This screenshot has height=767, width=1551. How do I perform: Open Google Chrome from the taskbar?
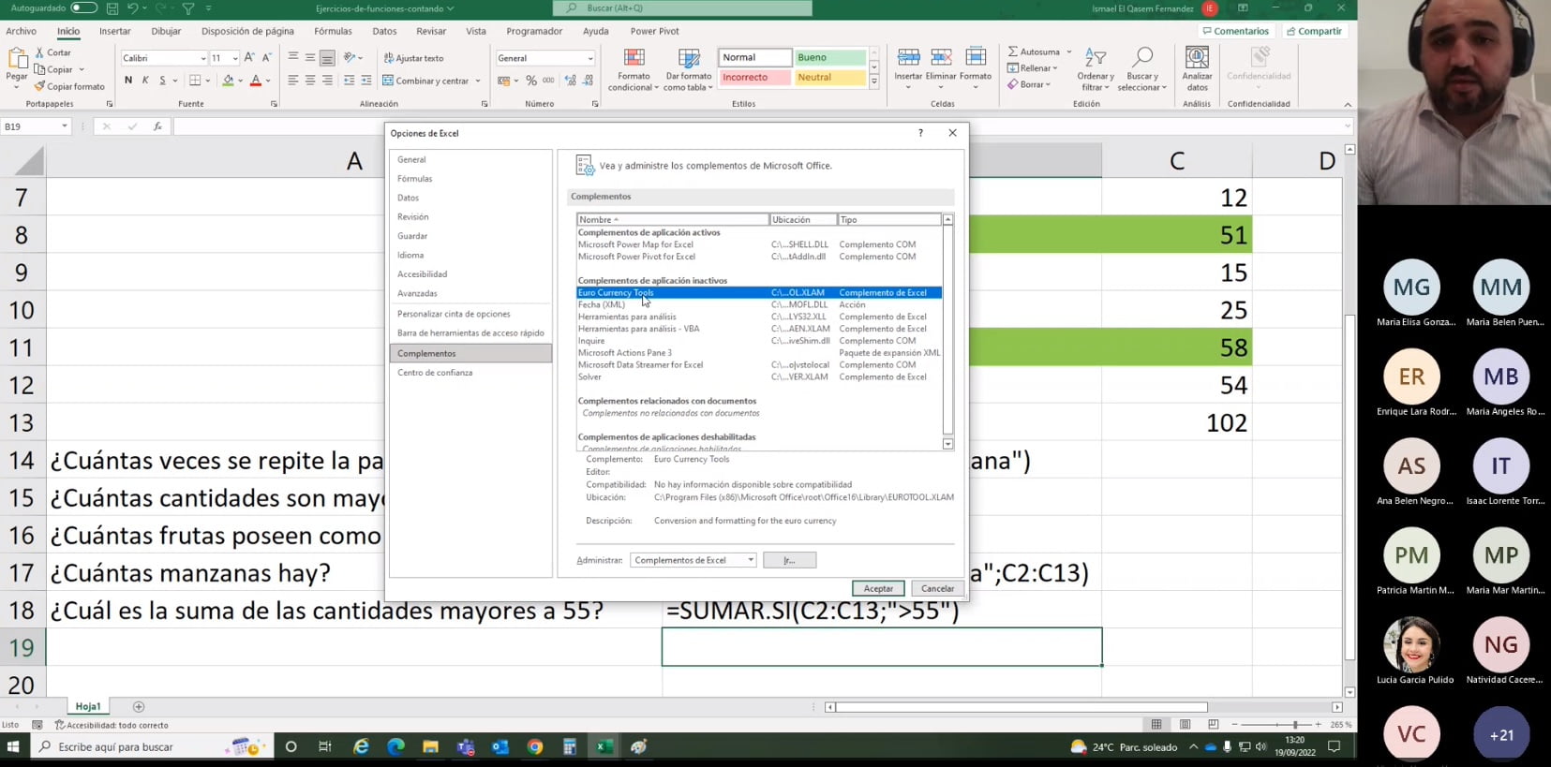(x=535, y=746)
